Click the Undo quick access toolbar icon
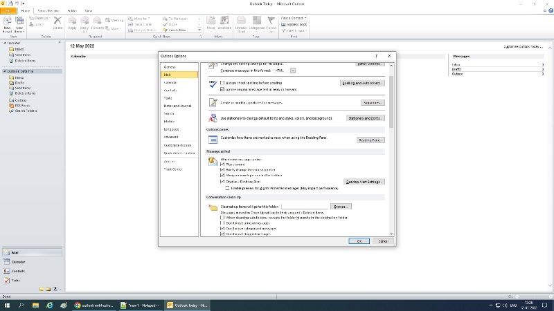Viewport: 554px width, 311px height. point(17,3)
